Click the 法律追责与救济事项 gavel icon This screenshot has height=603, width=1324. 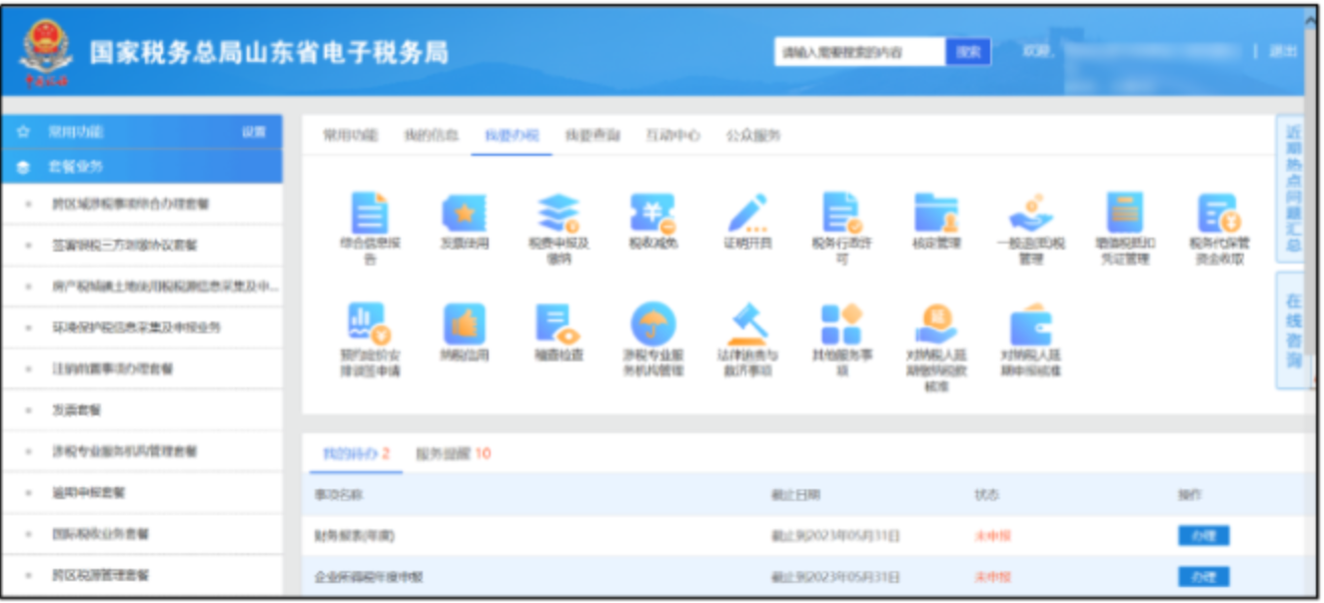[746, 324]
